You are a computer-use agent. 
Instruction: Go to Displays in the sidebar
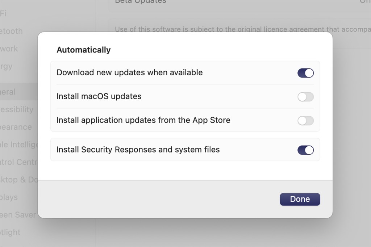point(9,197)
